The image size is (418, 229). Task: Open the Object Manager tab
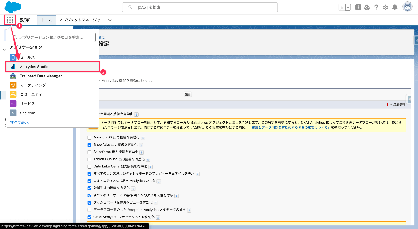point(82,20)
